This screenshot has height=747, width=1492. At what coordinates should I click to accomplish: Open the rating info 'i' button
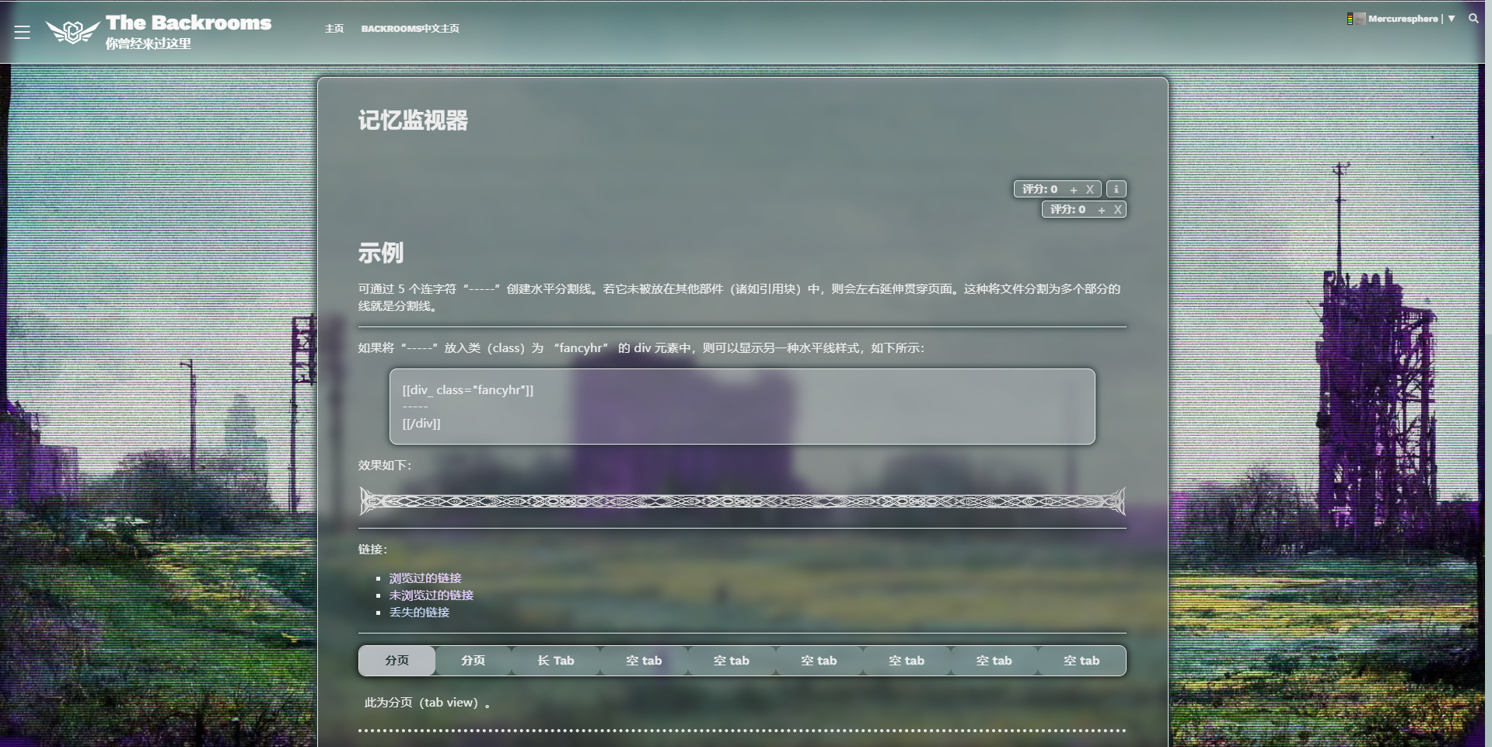pyautogui.click(x=1116, y=189)
